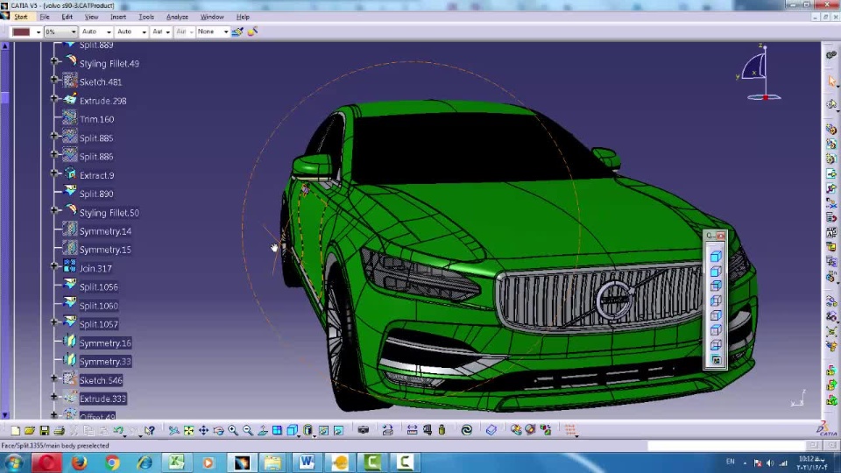
Task: Open the Edit menu
Action: [67, 18]
